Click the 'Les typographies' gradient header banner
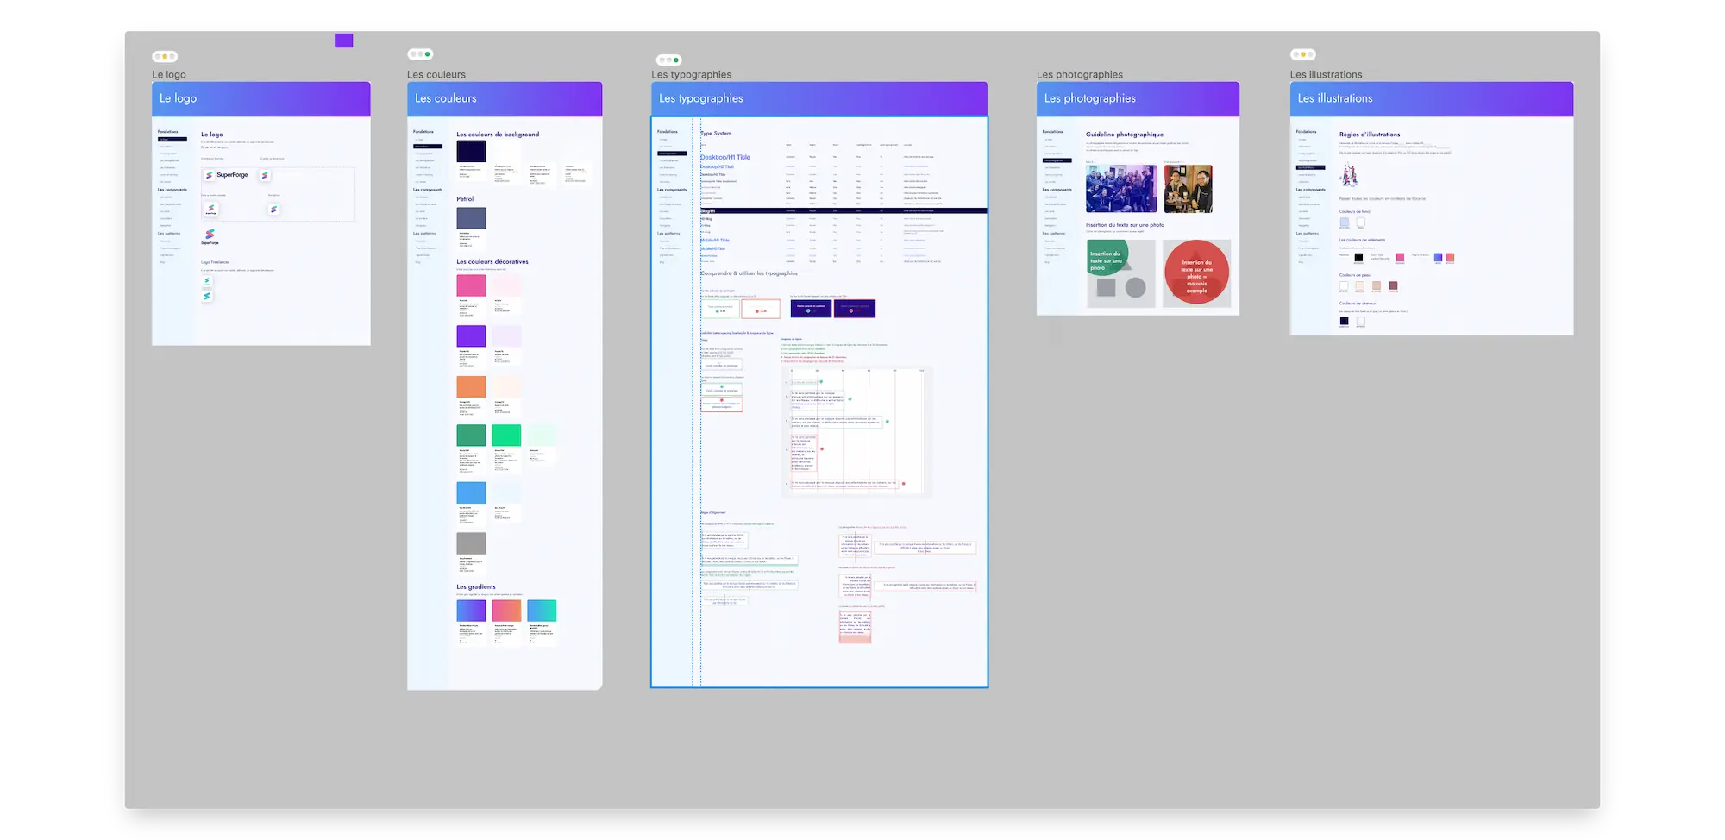Image resolution: width=1725 pixels, height=840 pixels. tap(819, 99)
